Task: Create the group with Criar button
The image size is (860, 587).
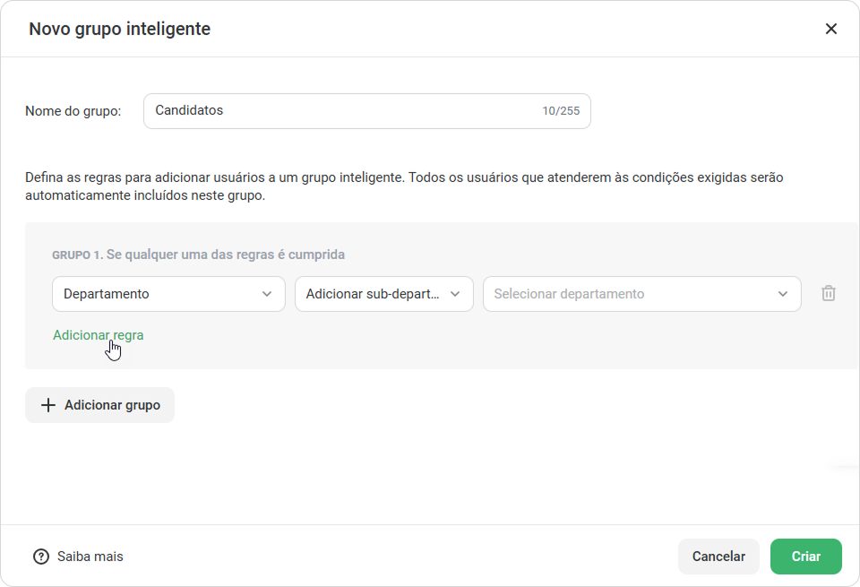Action: pos(805,557)
